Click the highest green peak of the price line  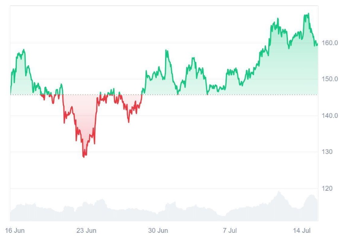[308, 14]
